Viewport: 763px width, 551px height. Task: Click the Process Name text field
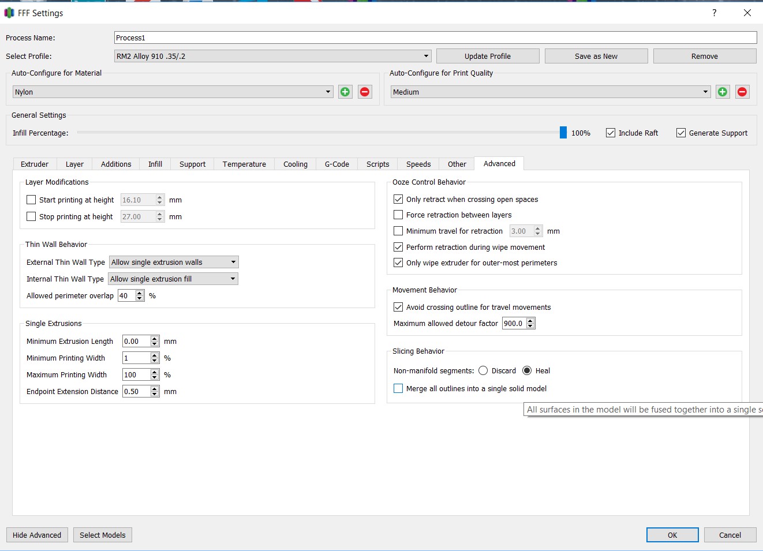coord(436,38)
